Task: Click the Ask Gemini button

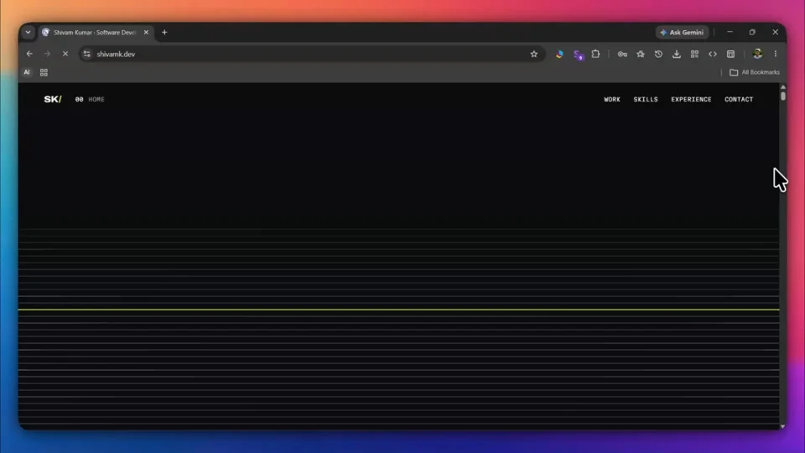Action: [682, 33]
